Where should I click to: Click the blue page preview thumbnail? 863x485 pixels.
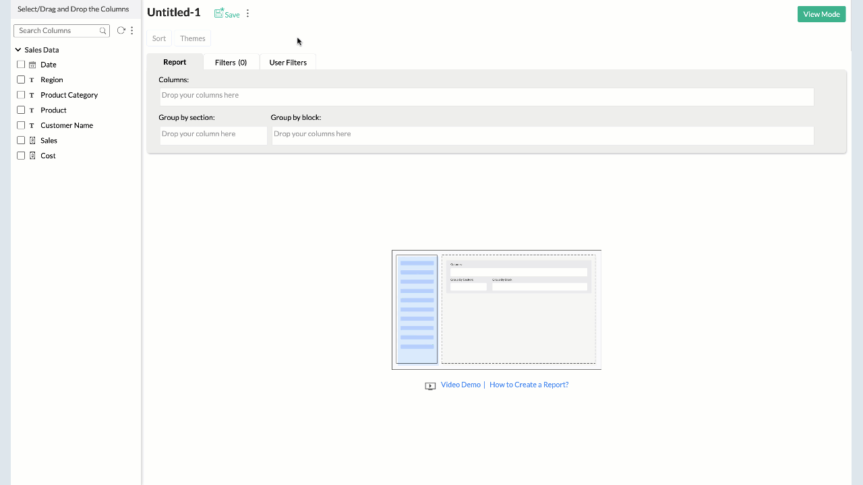tap(416, 309)
